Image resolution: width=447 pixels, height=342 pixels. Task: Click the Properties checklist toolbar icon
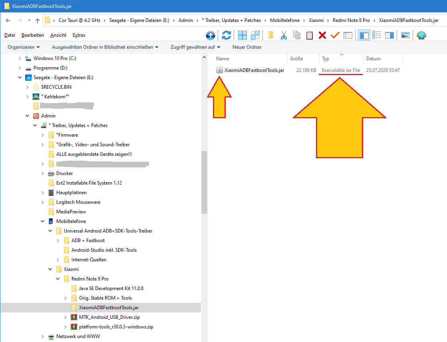(348, 36)
